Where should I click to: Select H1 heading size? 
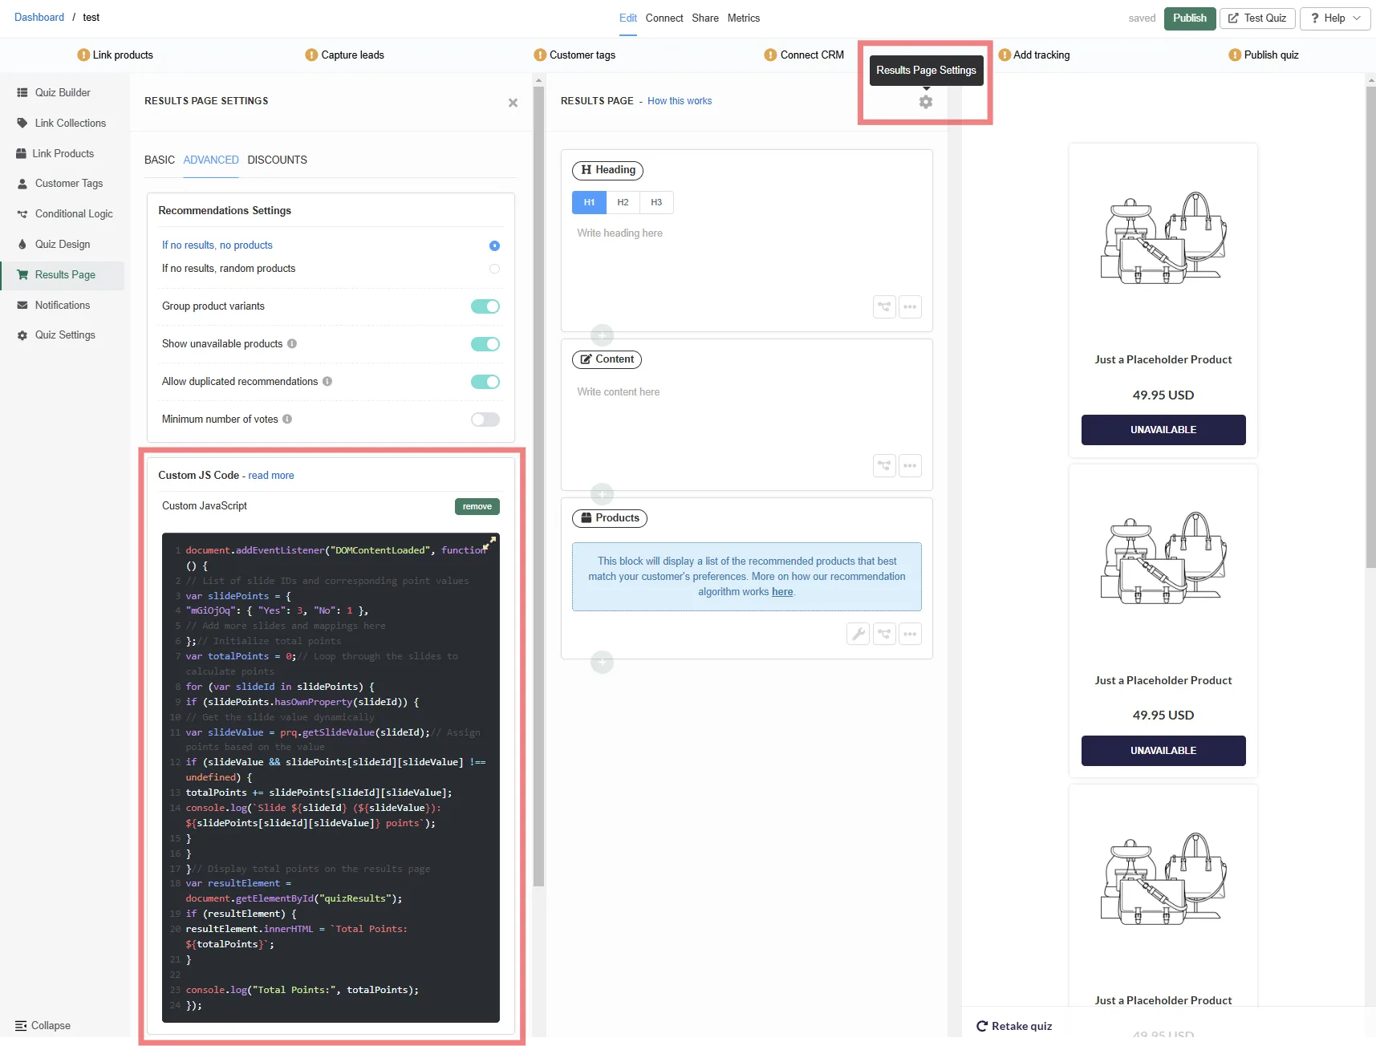[589, 202]
